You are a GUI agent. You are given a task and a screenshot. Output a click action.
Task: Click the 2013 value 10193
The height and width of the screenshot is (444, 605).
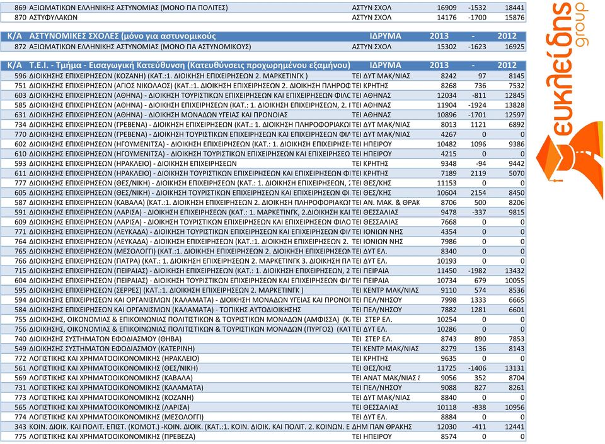click(x=446, y=261)
